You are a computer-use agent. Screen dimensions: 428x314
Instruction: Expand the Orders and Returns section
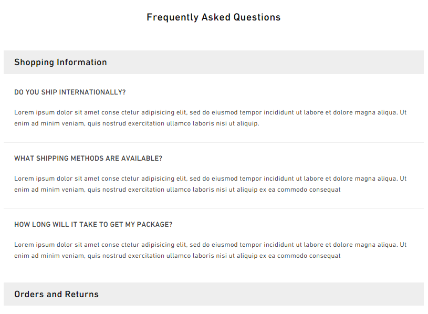[x=213, y=294]
